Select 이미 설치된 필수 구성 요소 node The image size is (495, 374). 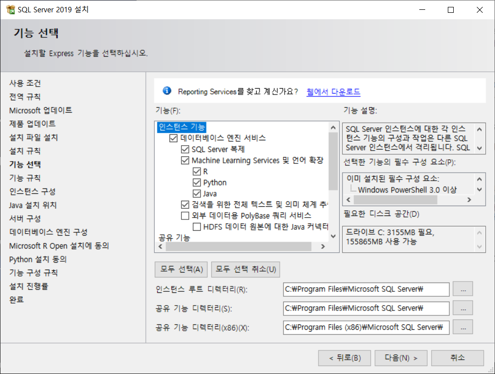click(x=393, y=179)
